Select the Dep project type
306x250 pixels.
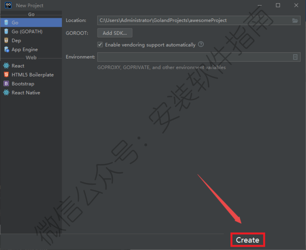(31, 41)
